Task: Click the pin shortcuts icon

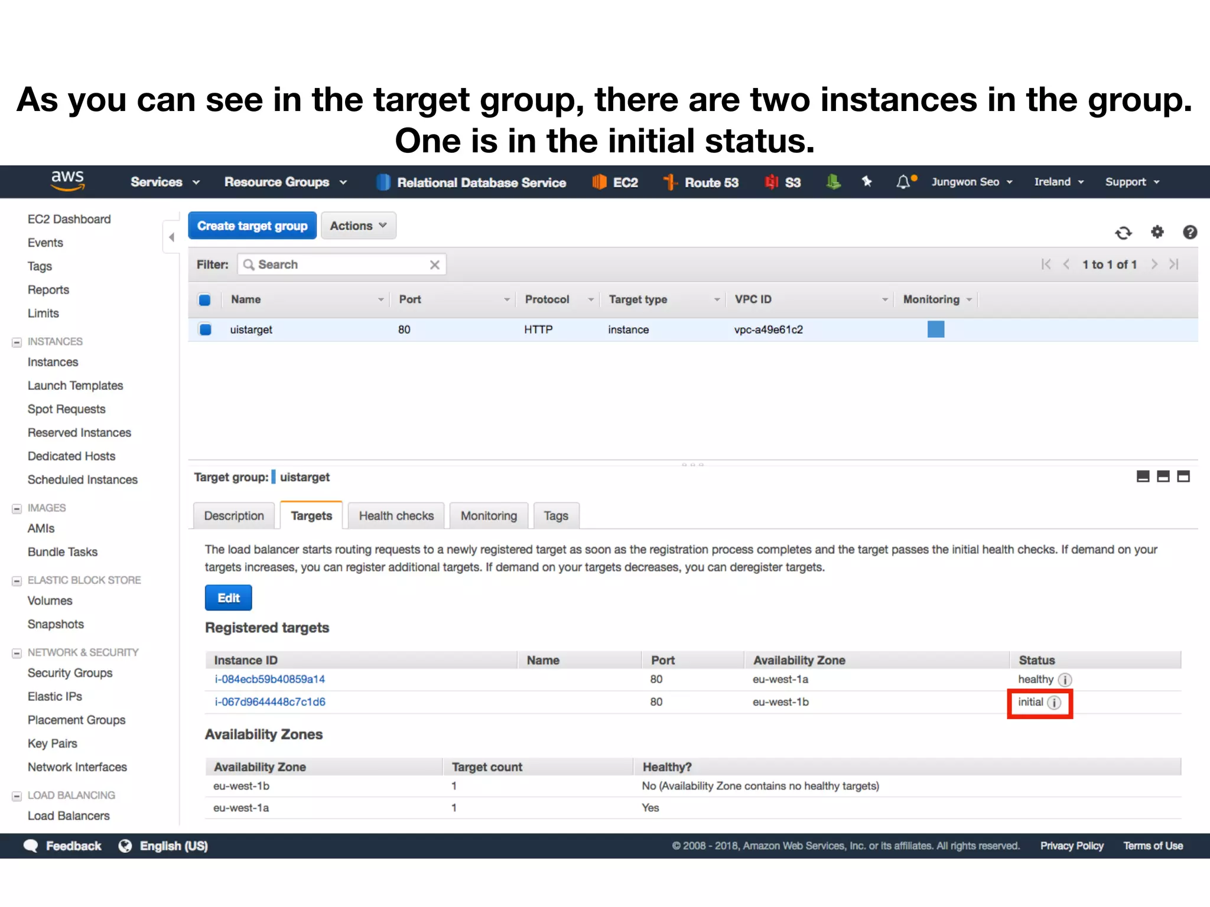Action: [x=867, y=181]
